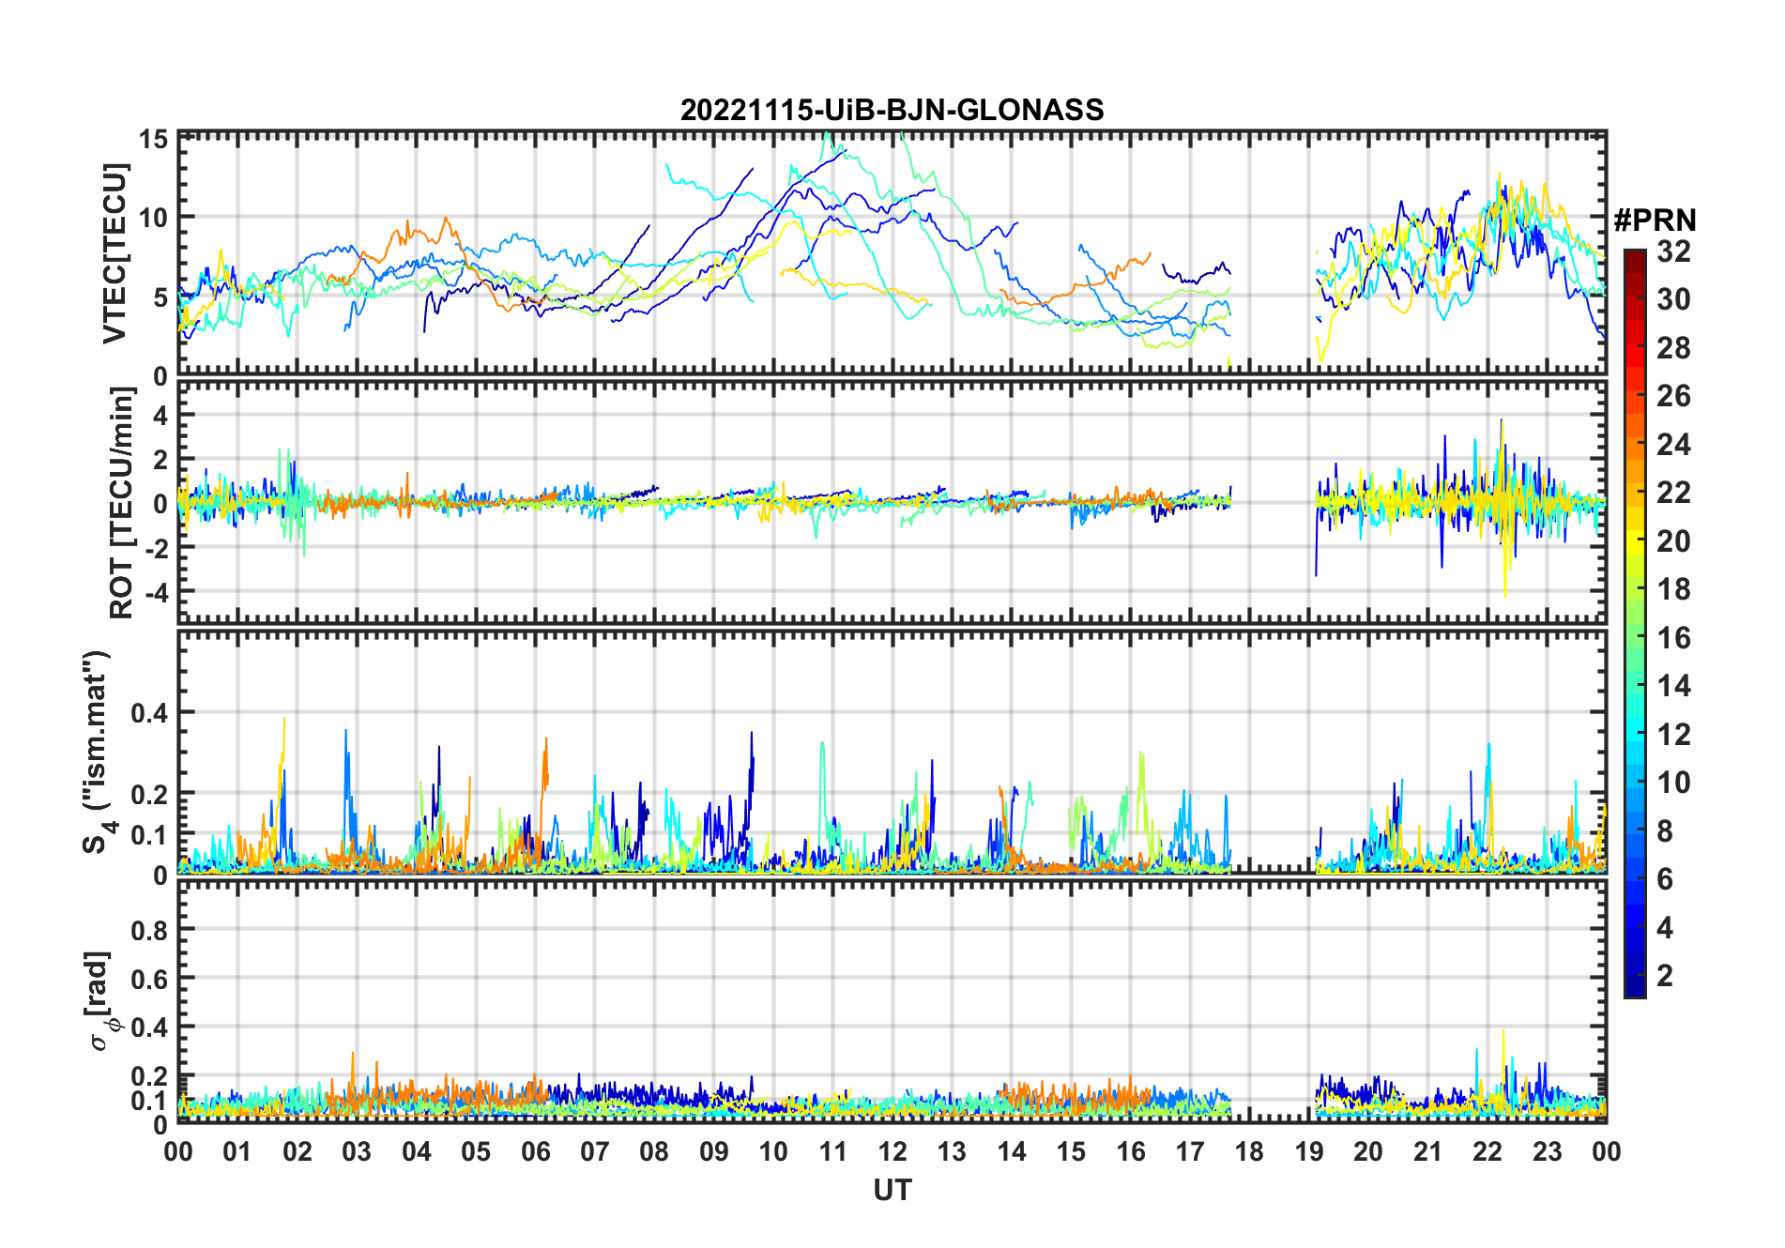Click colorbar tick label 30
The width and height of the screenshot is (1785, 1248).
(1673, 299)
